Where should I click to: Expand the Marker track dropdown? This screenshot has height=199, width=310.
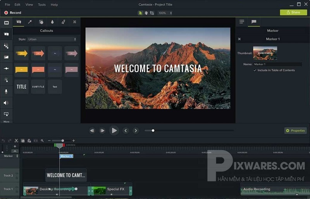coord(17,156)
